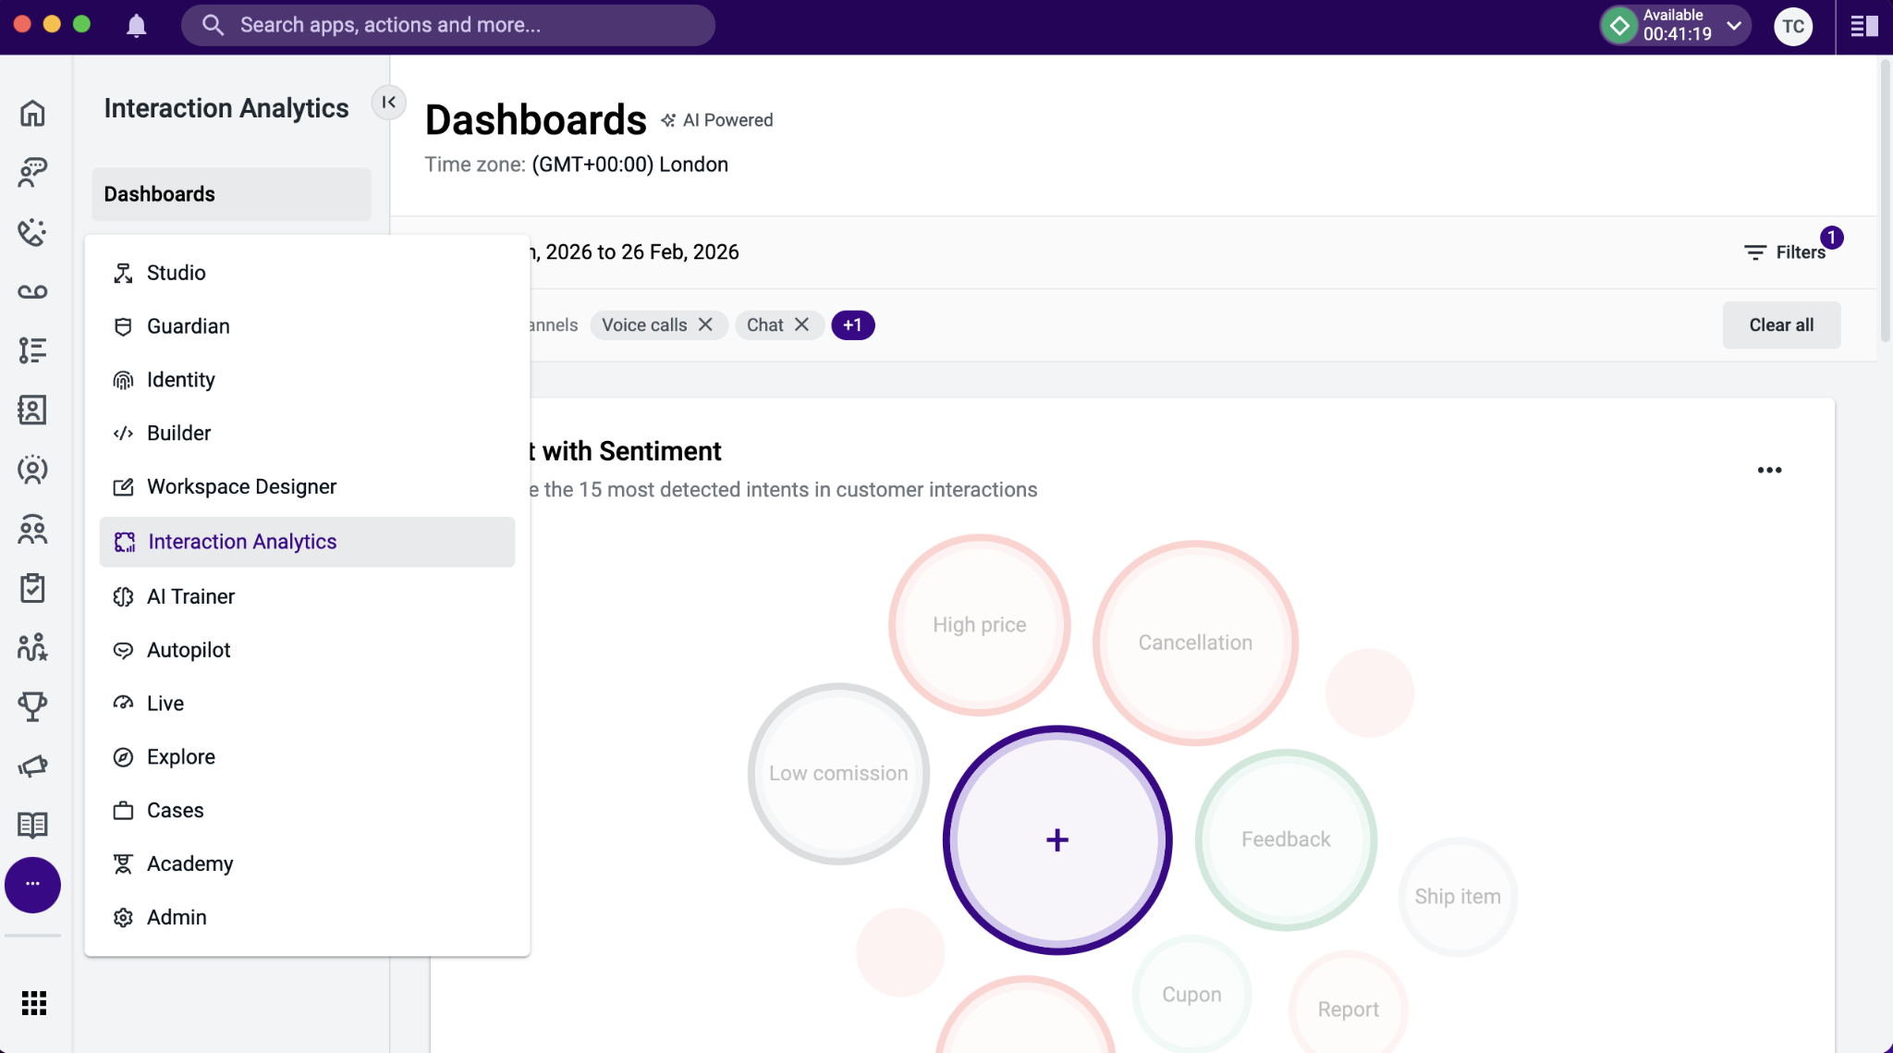Remove the Voice calls filter chip
Screen dimensions: 1893x1053
pyautogui.click(x=705, y=324)
